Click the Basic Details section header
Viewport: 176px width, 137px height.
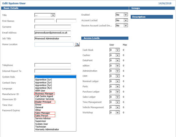point(65,8)
